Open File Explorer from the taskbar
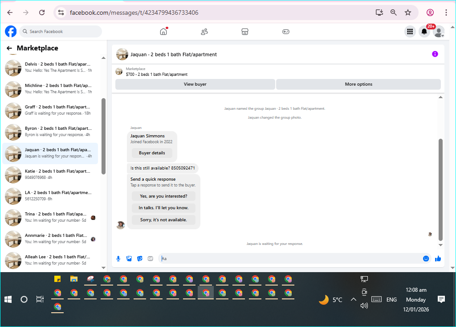456x327 pixels. tap(74, 279)
